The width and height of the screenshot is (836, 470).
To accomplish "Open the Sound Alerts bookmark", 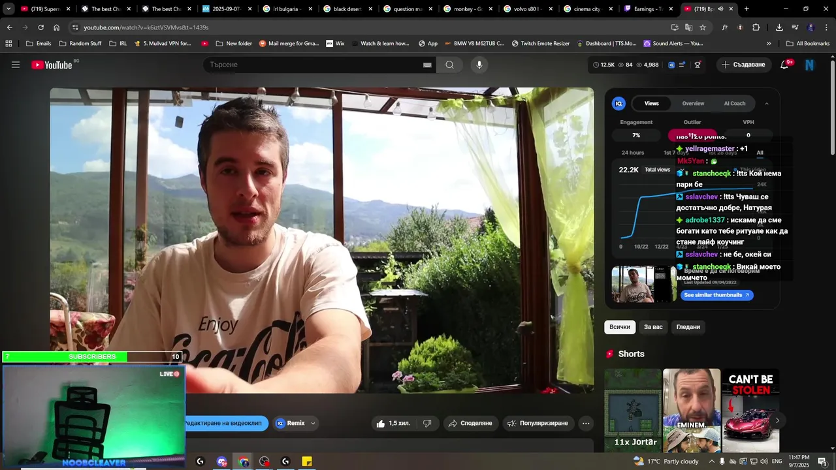I will (673, 44).
